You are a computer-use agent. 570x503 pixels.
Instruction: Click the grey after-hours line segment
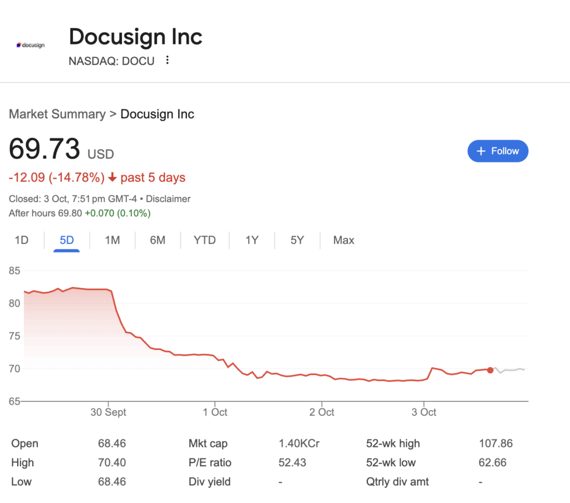click(509, 370)
